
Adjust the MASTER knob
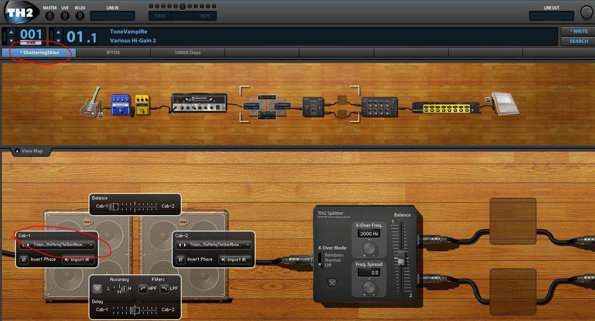[50, 16]
